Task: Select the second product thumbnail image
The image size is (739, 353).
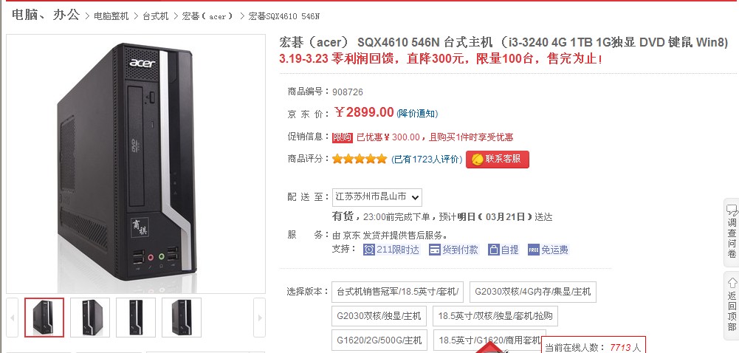Action: click(90, 317)
